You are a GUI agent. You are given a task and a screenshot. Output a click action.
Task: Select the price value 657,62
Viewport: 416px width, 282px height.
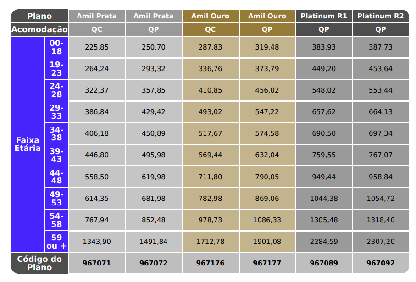pyautogui.click(x=324, y=112)
